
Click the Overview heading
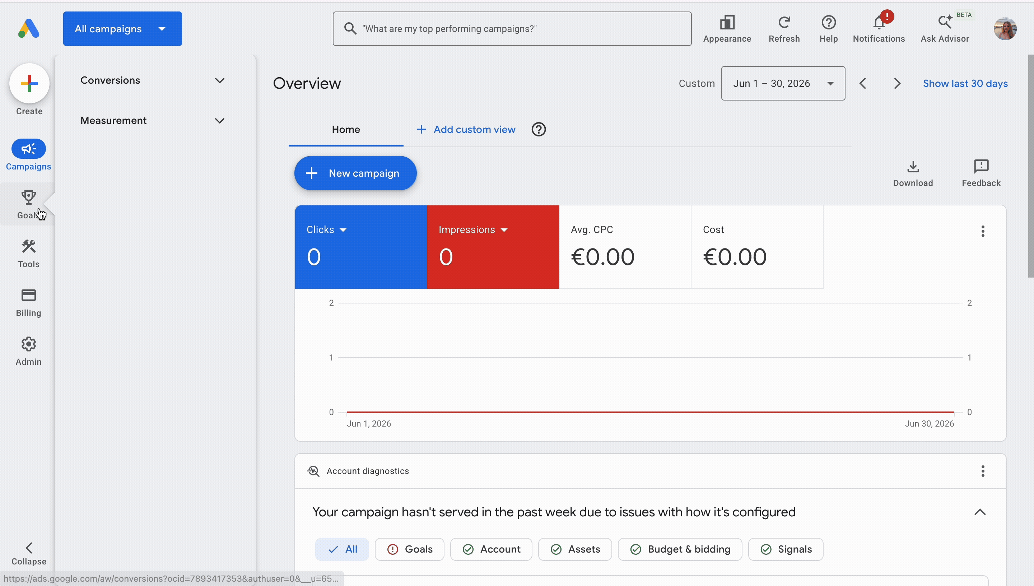tap(307, 83)
